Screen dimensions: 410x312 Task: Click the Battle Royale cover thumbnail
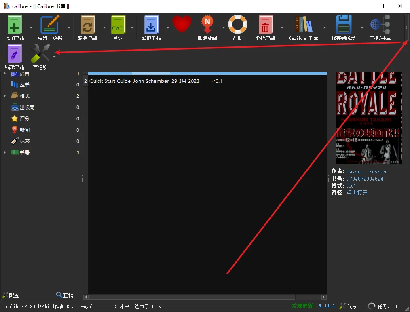[x=369, y=118]
